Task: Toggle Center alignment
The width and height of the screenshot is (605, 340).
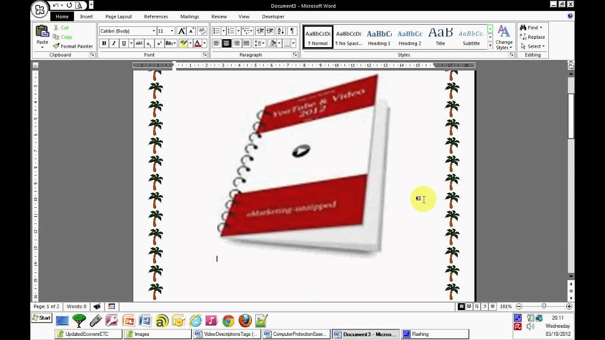Action: coord(226,43)
